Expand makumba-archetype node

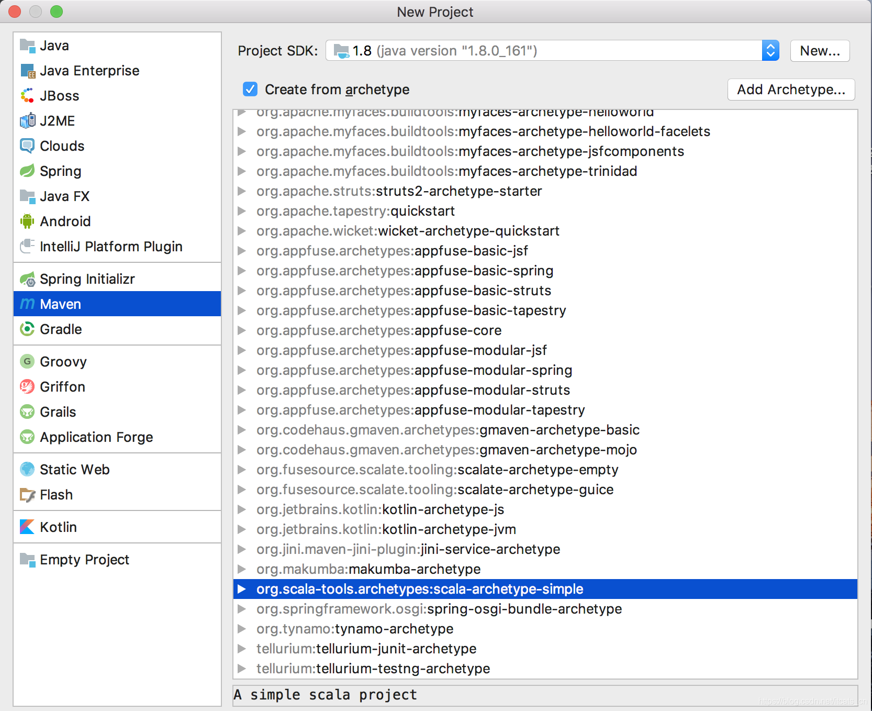click(x=242, y=569)
